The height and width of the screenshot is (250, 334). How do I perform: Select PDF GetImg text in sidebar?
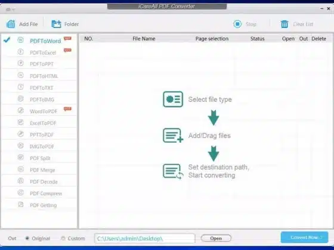(44, 205)
